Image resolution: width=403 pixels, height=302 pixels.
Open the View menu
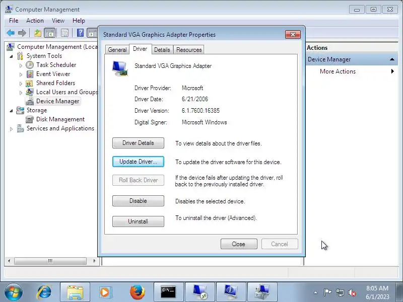[58, 21]
